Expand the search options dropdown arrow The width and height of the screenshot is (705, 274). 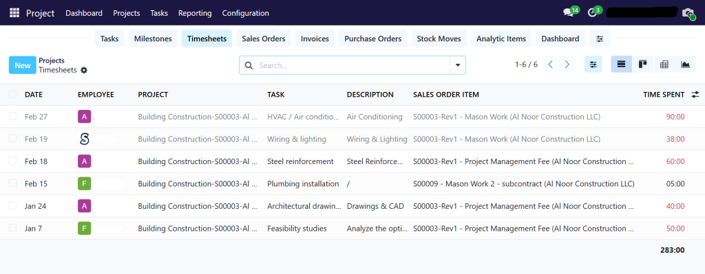(458, 65)
